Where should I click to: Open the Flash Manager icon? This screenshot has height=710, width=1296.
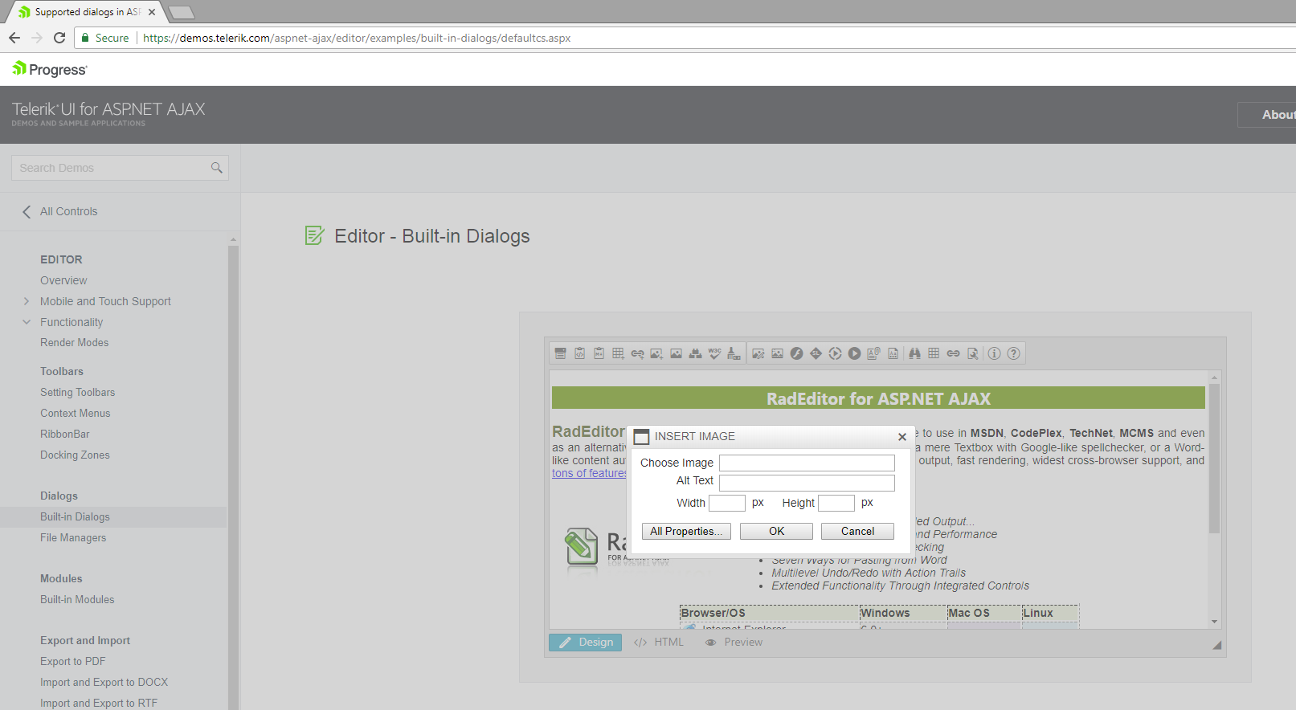[796, 353]
